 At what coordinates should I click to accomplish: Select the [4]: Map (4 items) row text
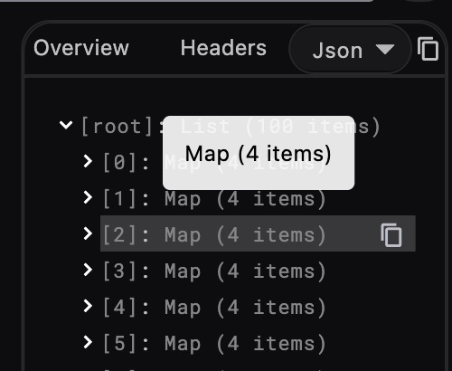(214, 308)
